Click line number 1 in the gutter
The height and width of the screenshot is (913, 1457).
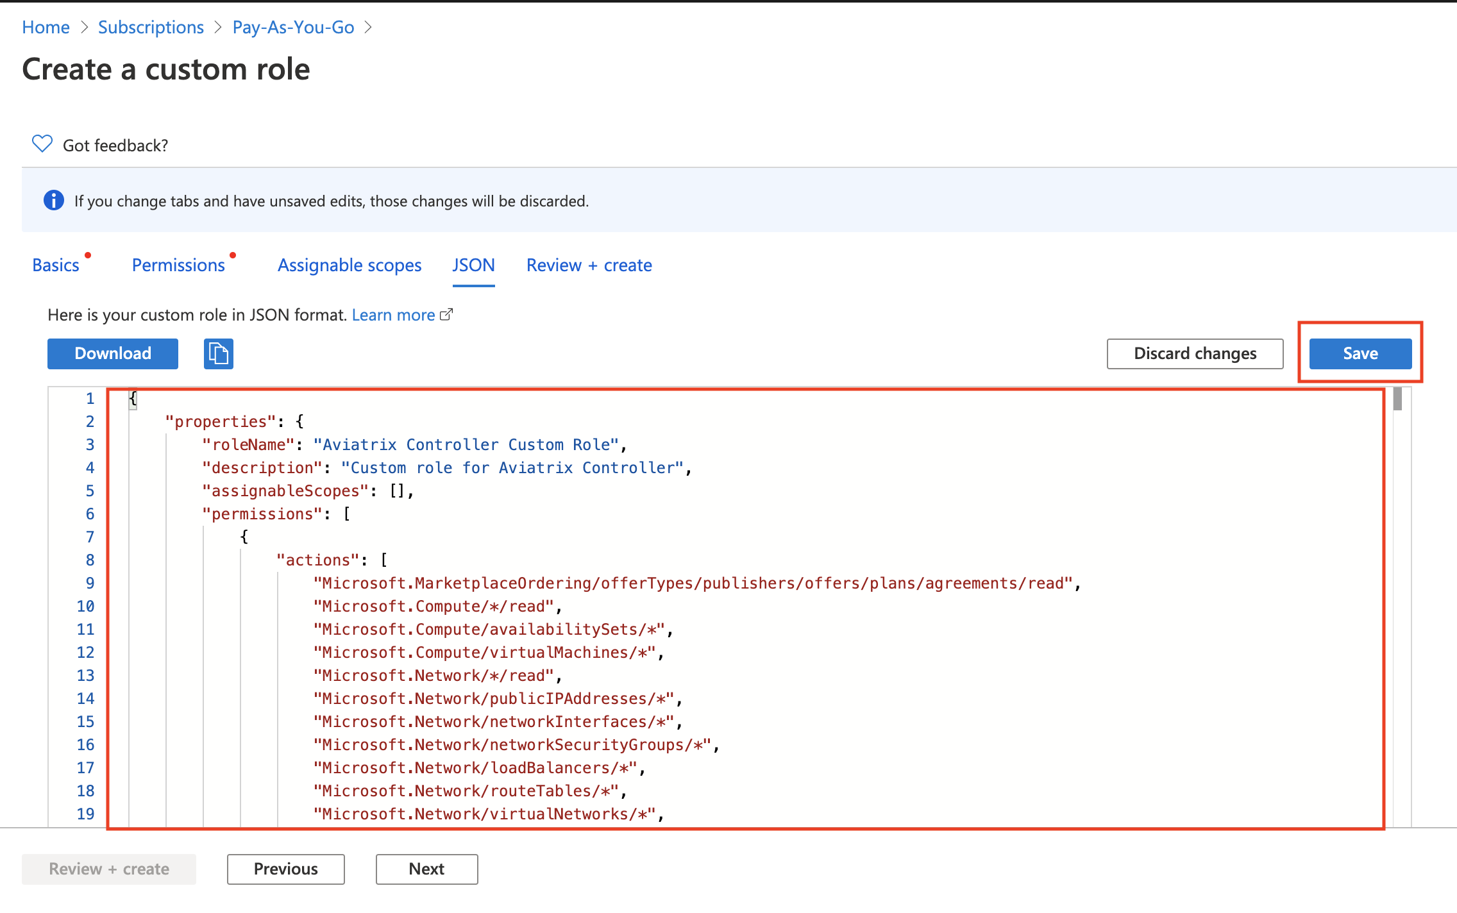[90, 398]
